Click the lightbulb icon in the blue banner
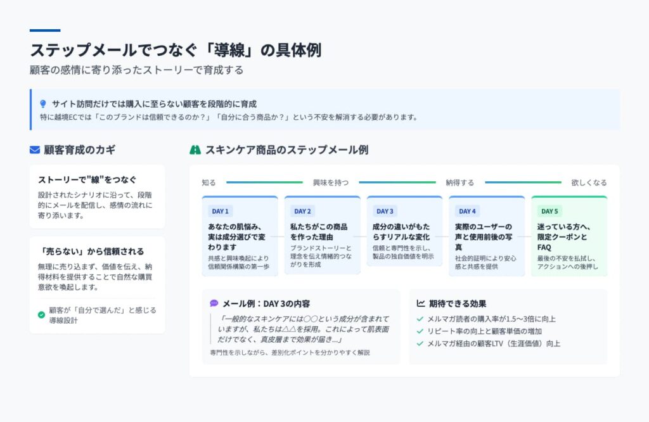This screenshot has width=649, height=422. click(x=43, y=104)
